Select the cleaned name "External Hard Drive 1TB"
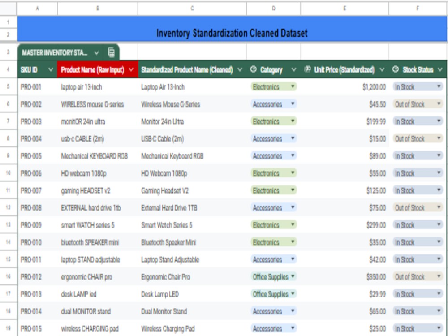Viewport: 448px width, 336px height. point(192,208)
